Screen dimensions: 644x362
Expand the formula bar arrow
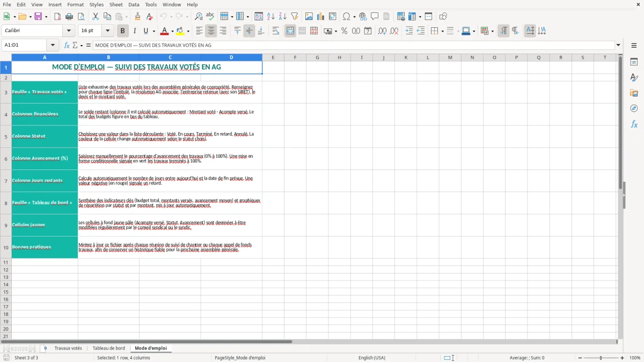(x=618, y=46)
